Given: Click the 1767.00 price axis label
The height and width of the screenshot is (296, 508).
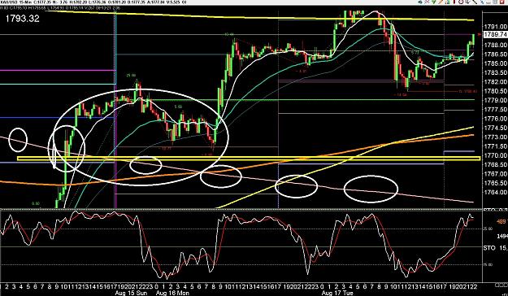Looking at the screenshot, I should pos(496,174).
